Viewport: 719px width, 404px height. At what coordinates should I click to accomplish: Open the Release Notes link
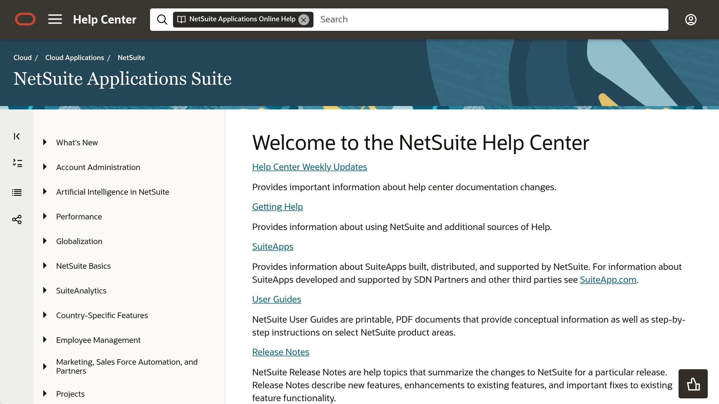click(x=280, y=352)
